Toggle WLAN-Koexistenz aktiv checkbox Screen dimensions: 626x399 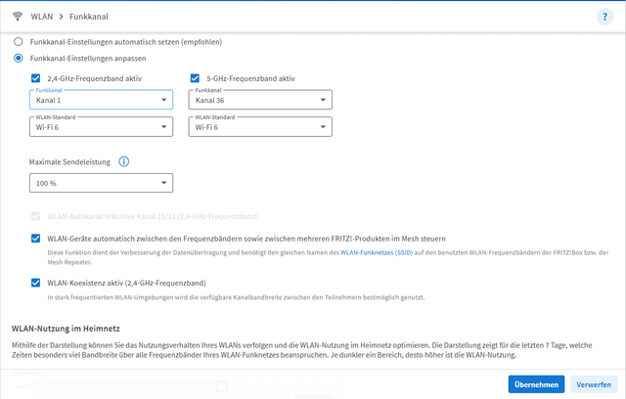tap(35, 283)
